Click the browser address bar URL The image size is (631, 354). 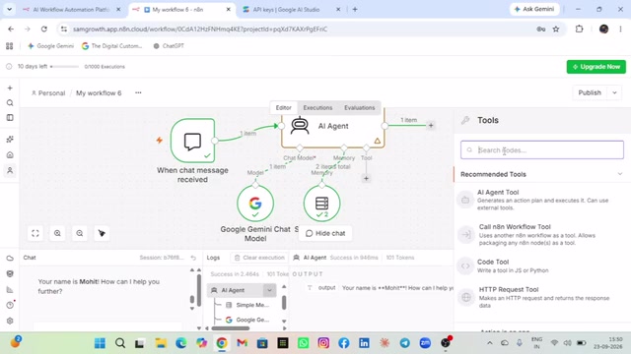coord(200,29)
